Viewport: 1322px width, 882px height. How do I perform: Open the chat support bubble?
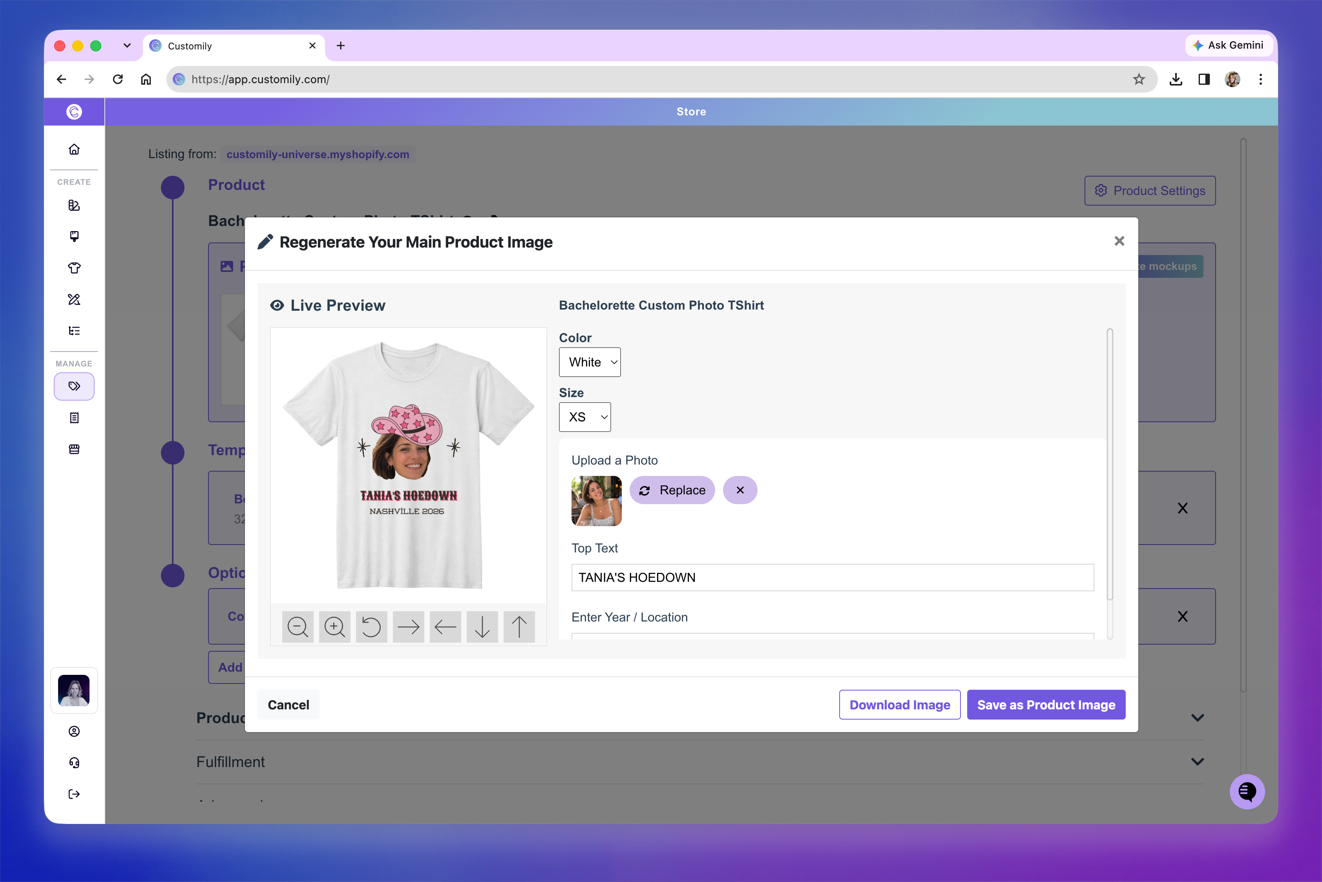(x=1247, y=792)
